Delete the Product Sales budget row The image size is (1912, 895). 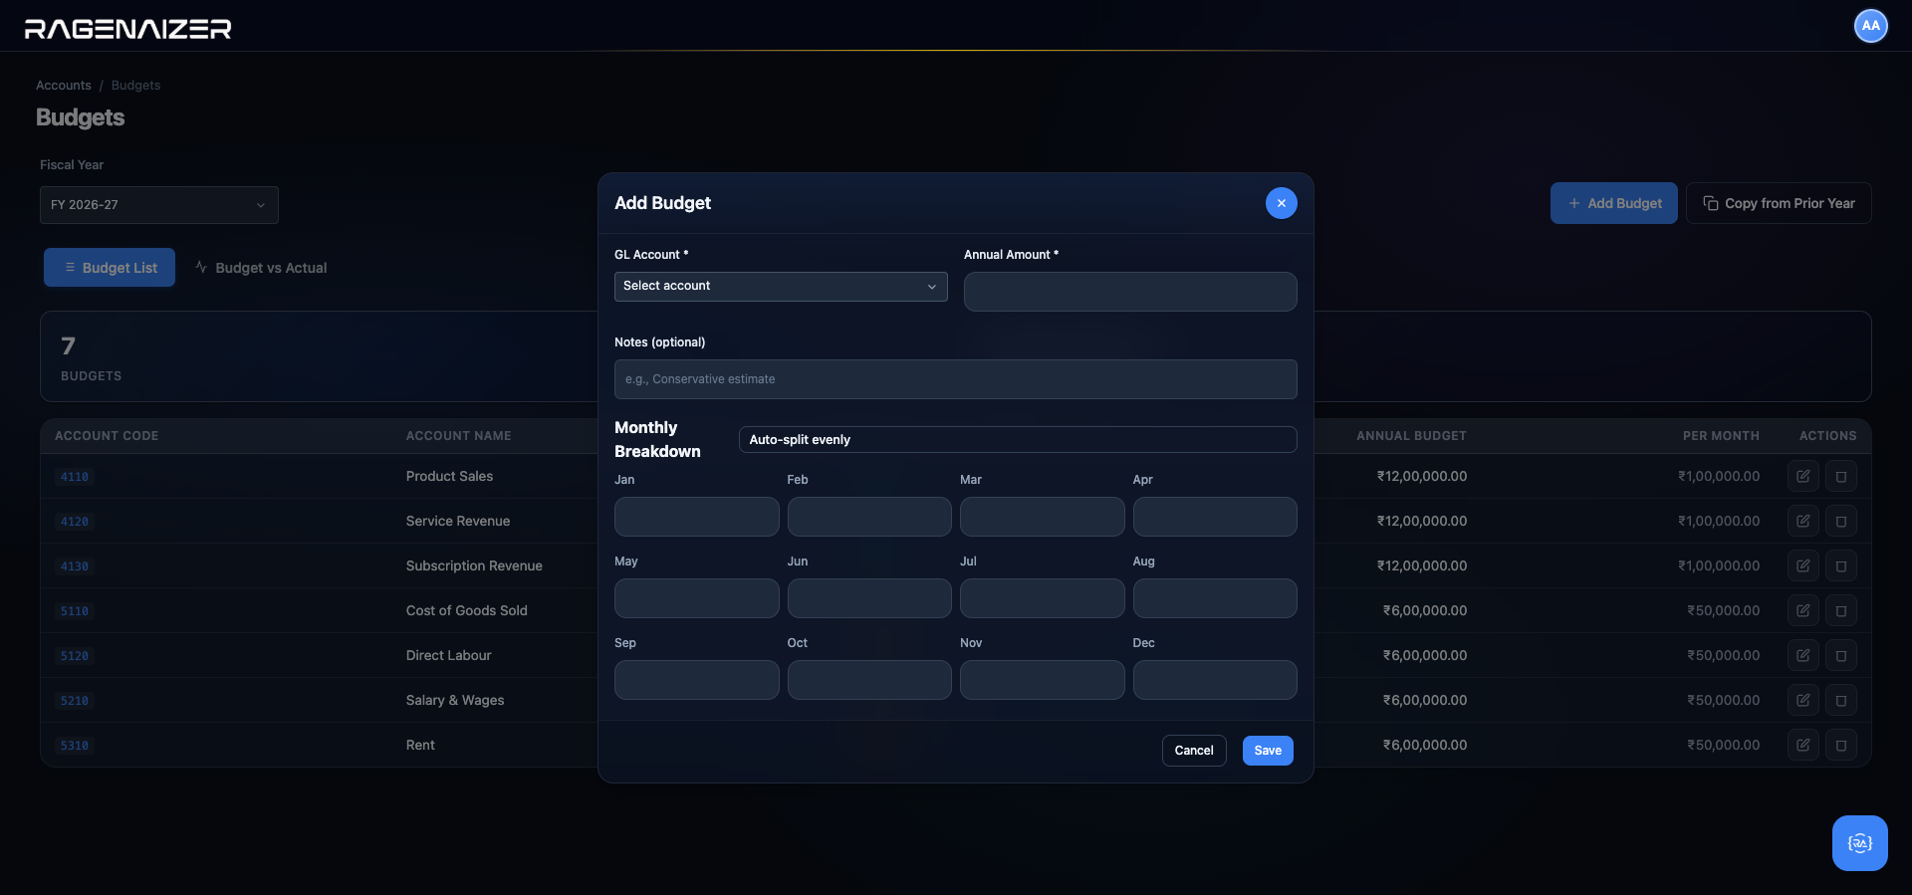coord(1841,477)
